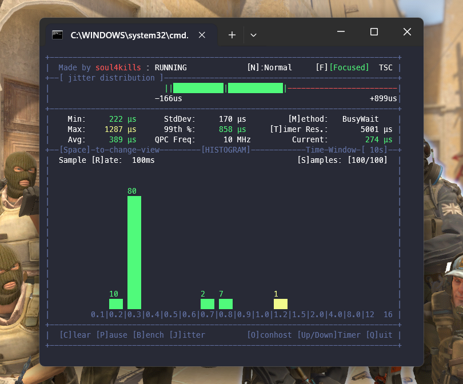Click the histogram bar labeled 7
Image resolution: width=463 pixels, height=384 pixels.
click(226, 304)
